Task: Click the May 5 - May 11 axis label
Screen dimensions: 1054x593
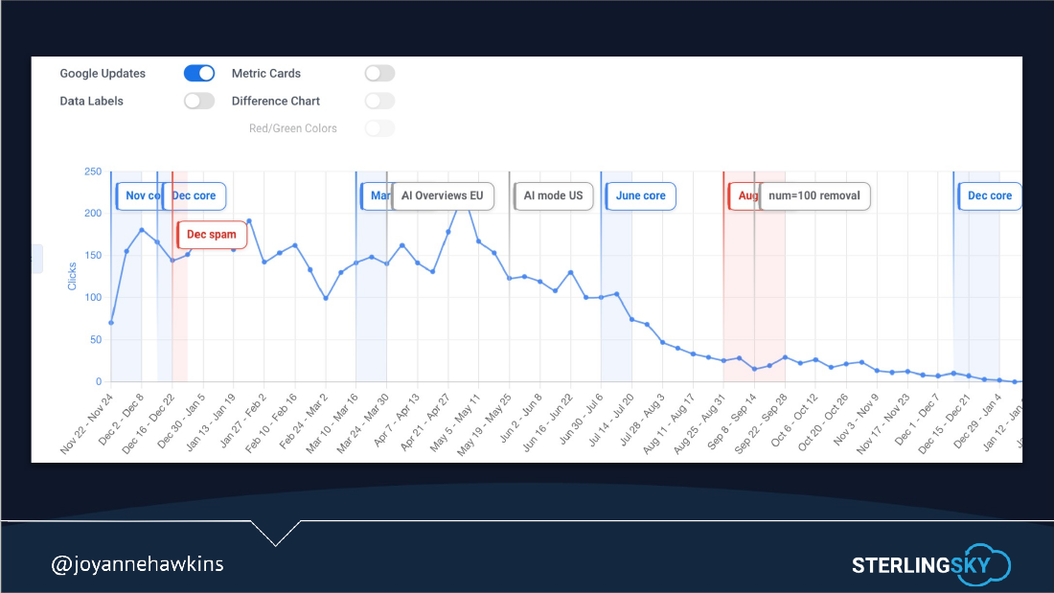Action: [454, 424]
